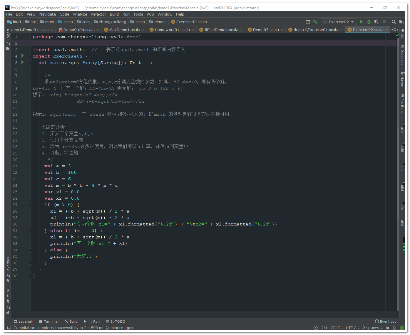Viewport: 410px width, 335px height.
Task: Switch to the Homework01.scala tab
Action: tap(172, 30)
